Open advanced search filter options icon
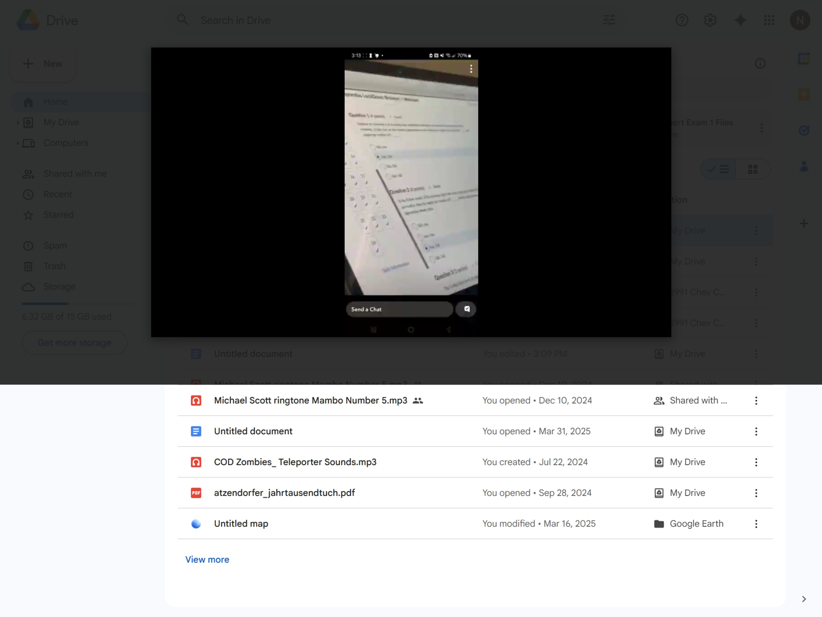The height and width of the screenshot is (617, 822). coord(609,20)
